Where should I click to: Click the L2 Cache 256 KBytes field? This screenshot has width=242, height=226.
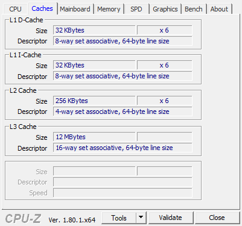click(x=94, y=101)
